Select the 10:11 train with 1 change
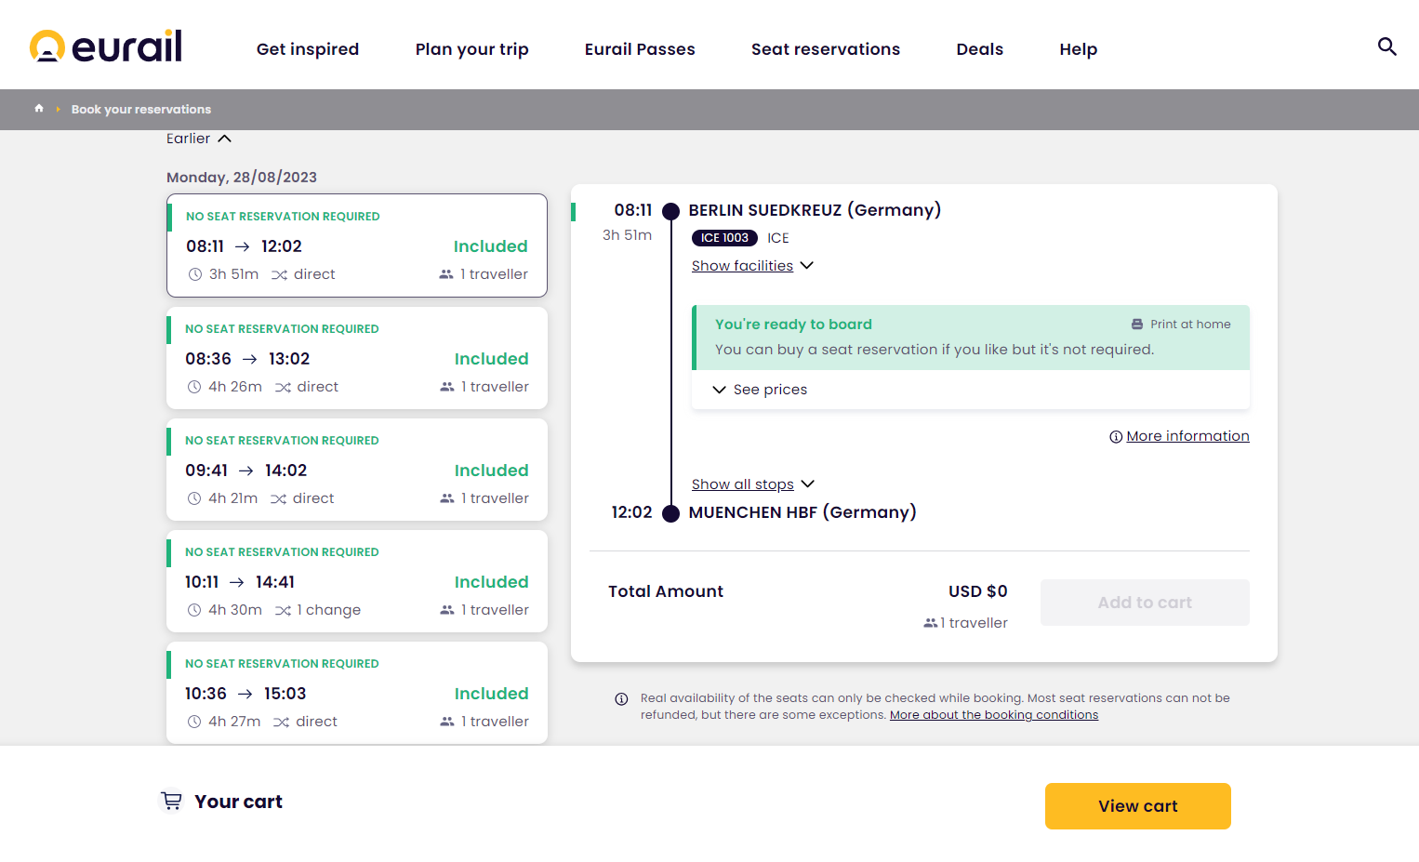Screen dimensions: 1419x862 pos(356,582)
